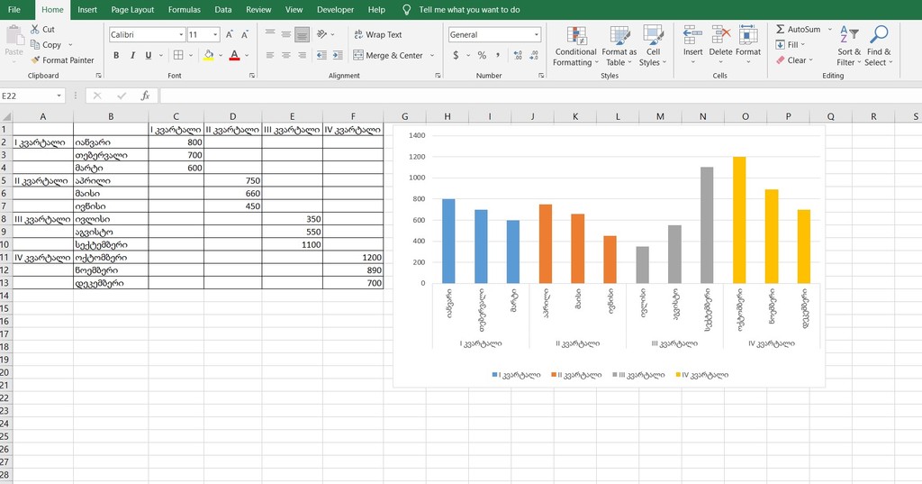The width and height of the screenshot is (922, 484).
Task: Toggle bottom align in Alignment group
Action: click(x=302, y=34)
